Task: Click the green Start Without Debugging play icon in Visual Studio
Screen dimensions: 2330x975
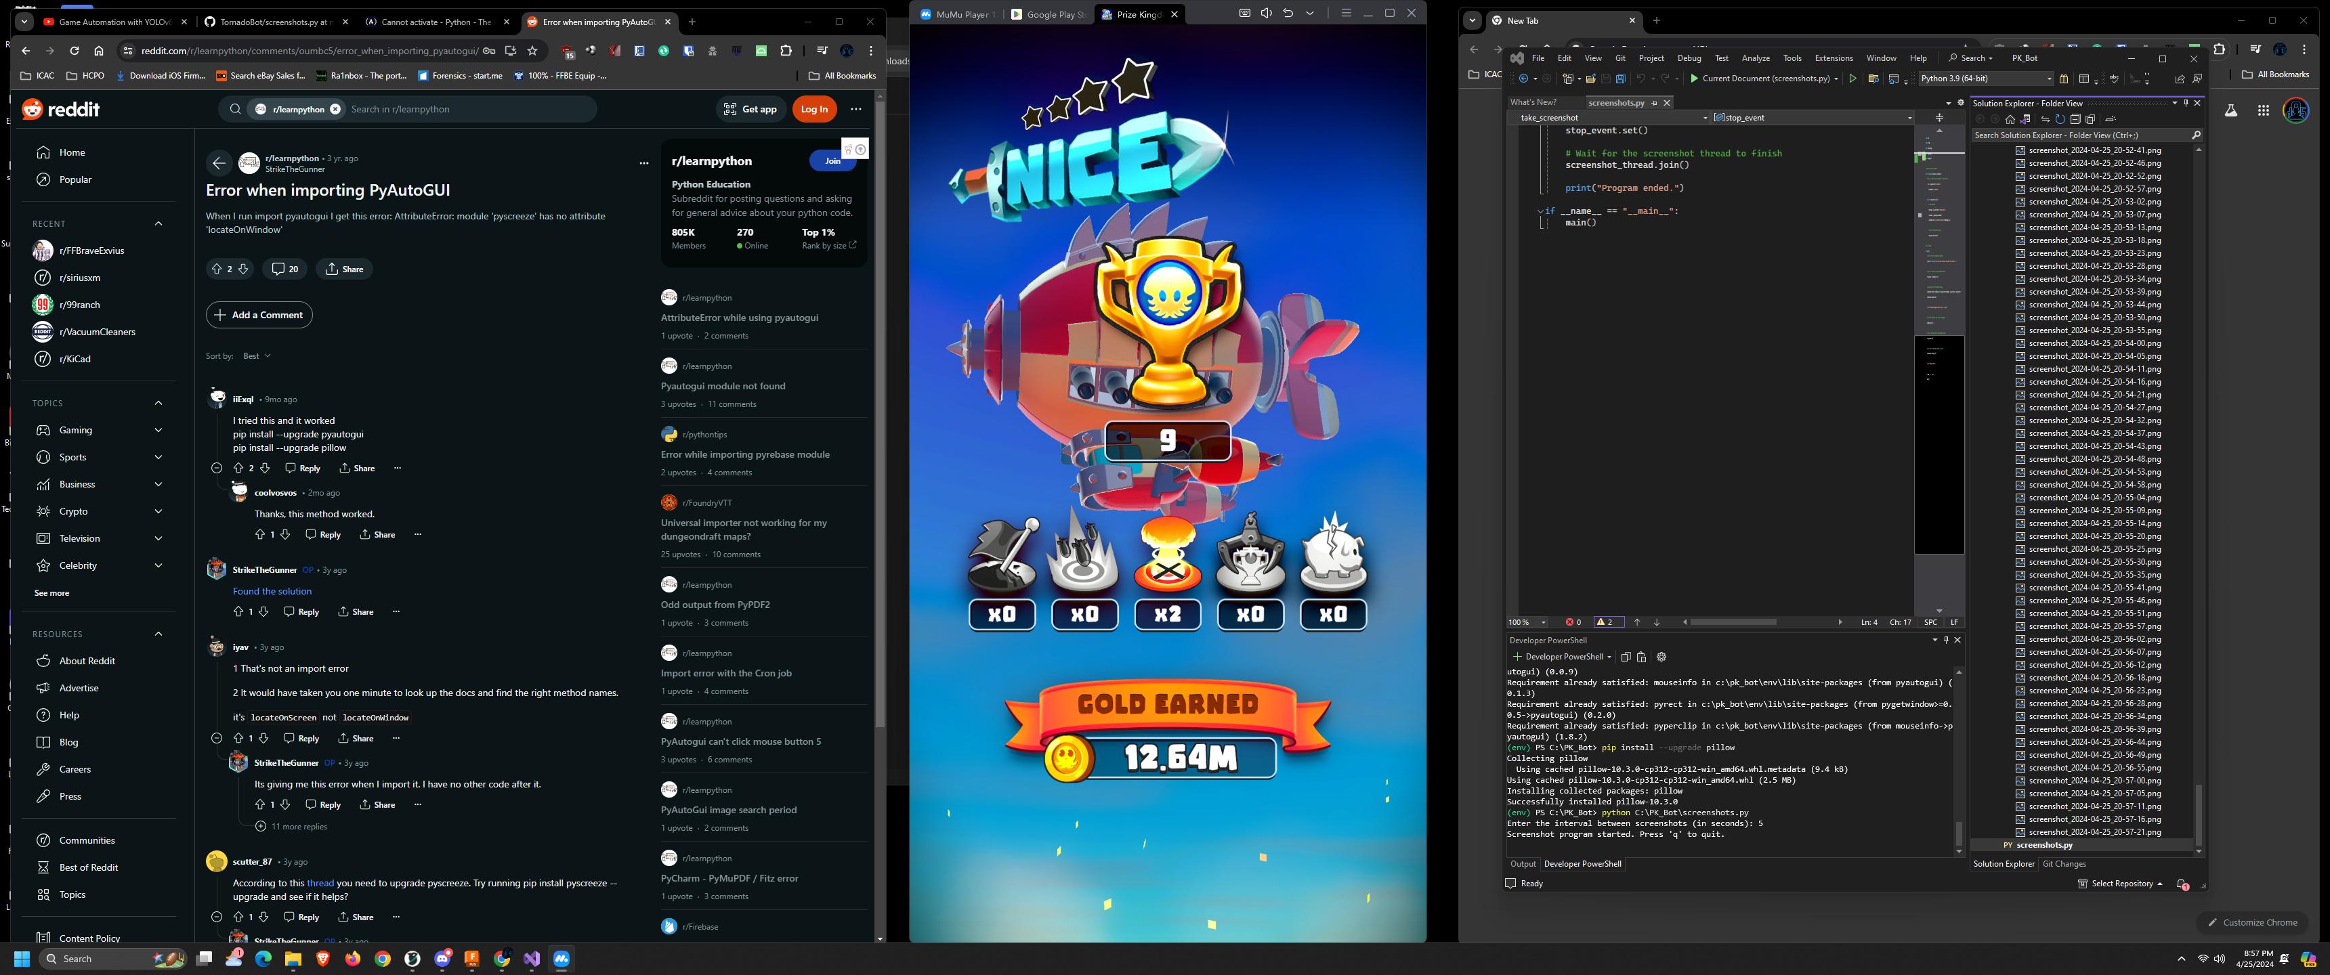Action: click(1852, 79)
